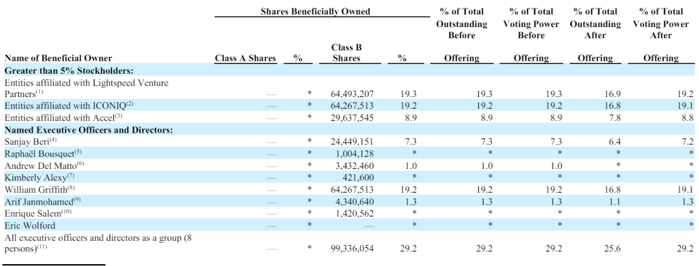Select the Greater than 5% Stockholders heading

click(x=69, y=71)
